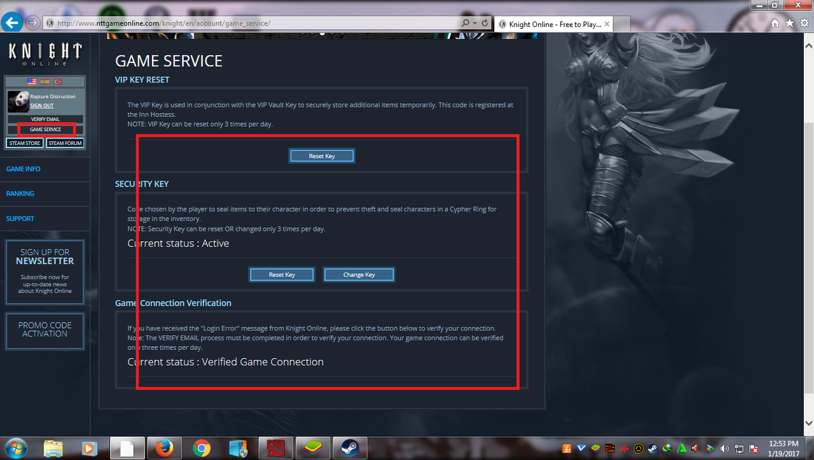Close the Knight Online tab
Viewport: 814px width, 460px height.
click(x=607, y=24)
